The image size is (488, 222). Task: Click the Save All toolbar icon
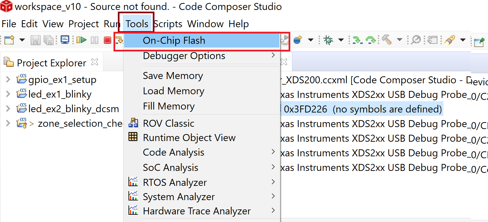pyautogui.click(x=49, y=39)
